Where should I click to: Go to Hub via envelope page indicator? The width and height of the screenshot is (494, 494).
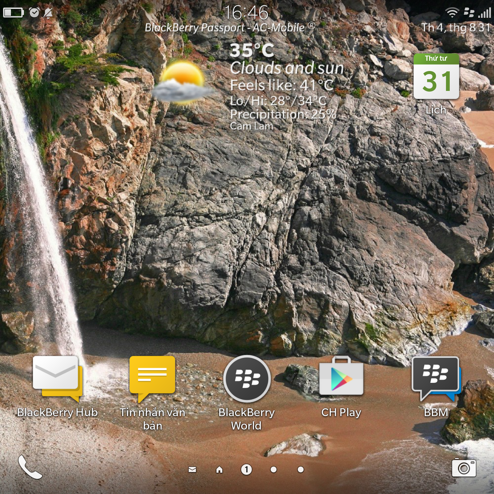192,469
